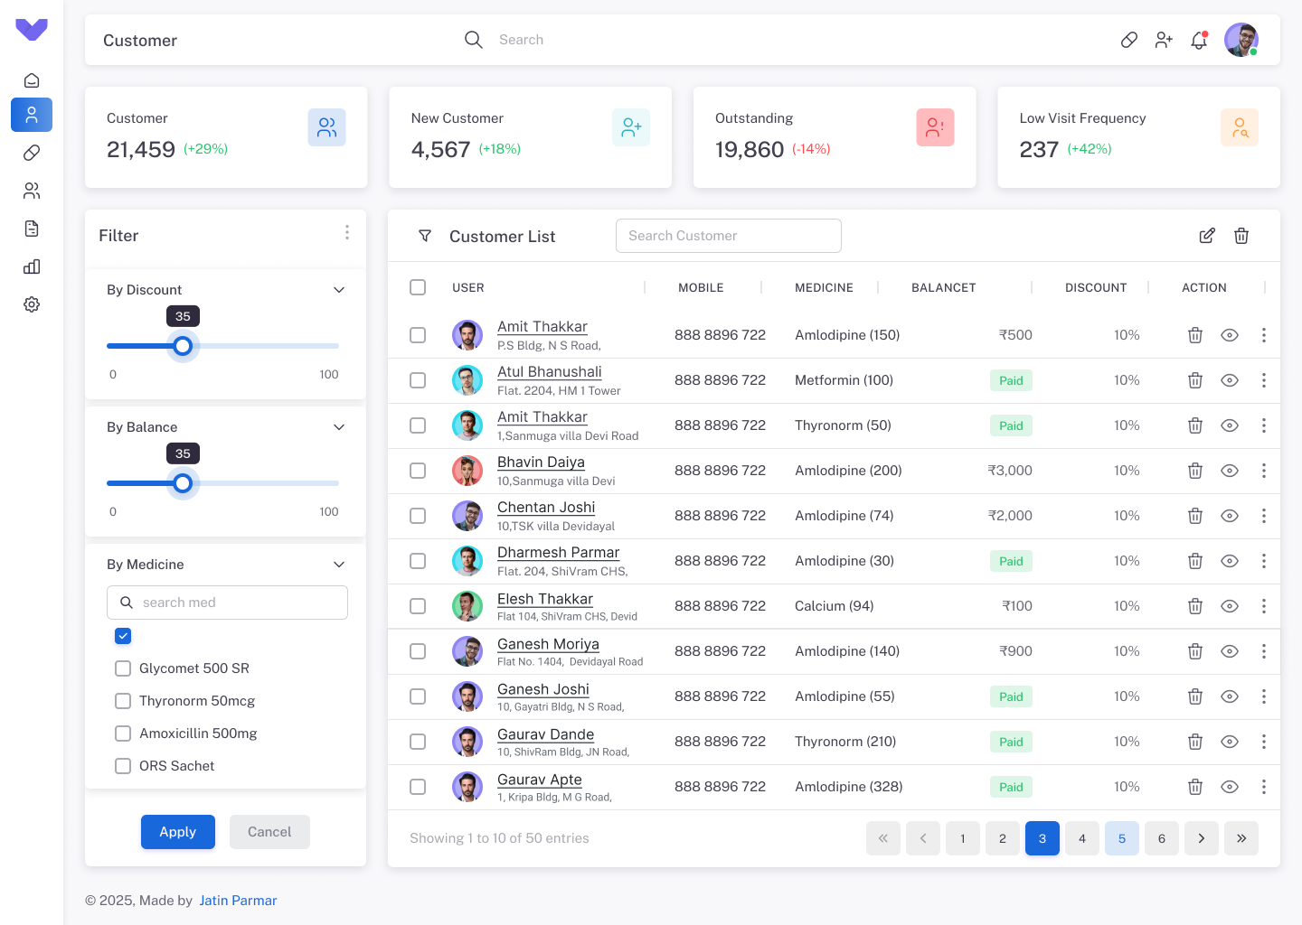Open the notifications bell icon
Viewport: 1302px width, 925px height.
(1199, 41)
